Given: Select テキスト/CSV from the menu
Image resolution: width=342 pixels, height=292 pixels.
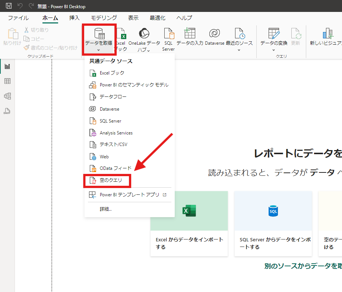Looking at the screenshot, I should coord(130,145).
